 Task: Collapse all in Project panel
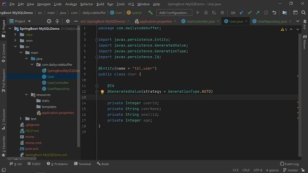(57, 21)
